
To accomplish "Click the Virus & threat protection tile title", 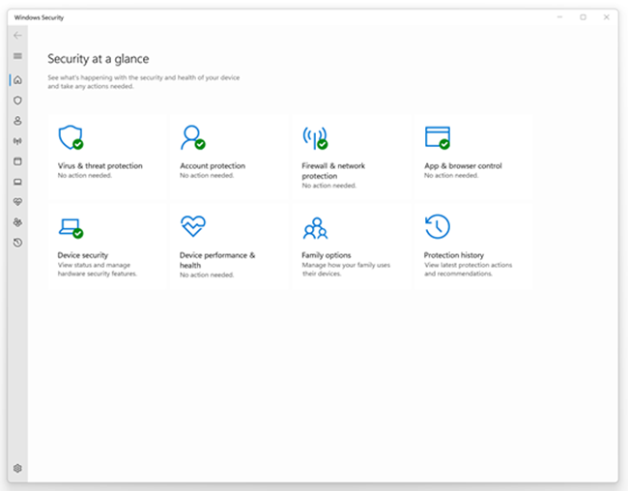I will pyautogui.click(x=100, y=166).
